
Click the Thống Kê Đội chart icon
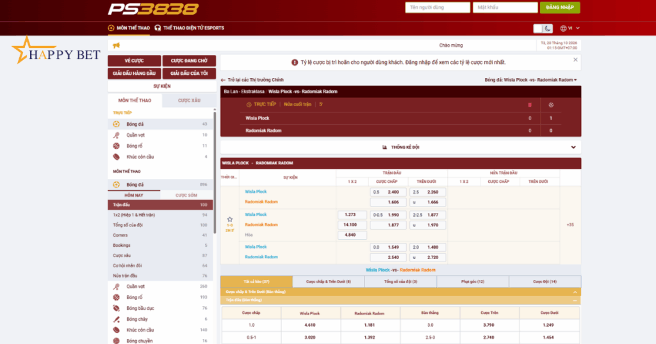pos(384,147)
